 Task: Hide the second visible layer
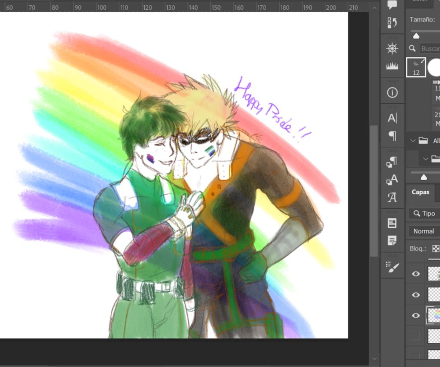click(x=416, y=294)
